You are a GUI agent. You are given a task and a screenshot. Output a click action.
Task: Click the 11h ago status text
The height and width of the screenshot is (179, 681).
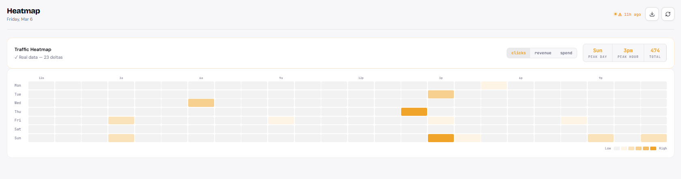(632, 15)
